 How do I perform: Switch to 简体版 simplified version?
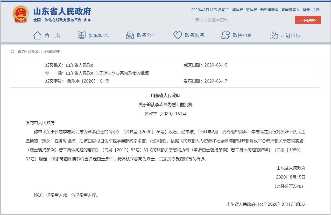[237, 10]
